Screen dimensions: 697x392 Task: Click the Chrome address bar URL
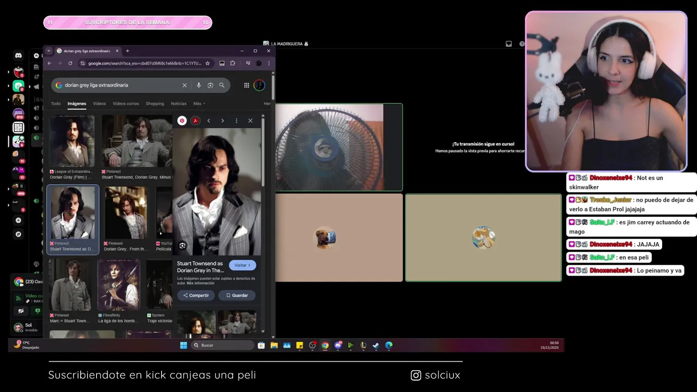click(x=144, y=63)
